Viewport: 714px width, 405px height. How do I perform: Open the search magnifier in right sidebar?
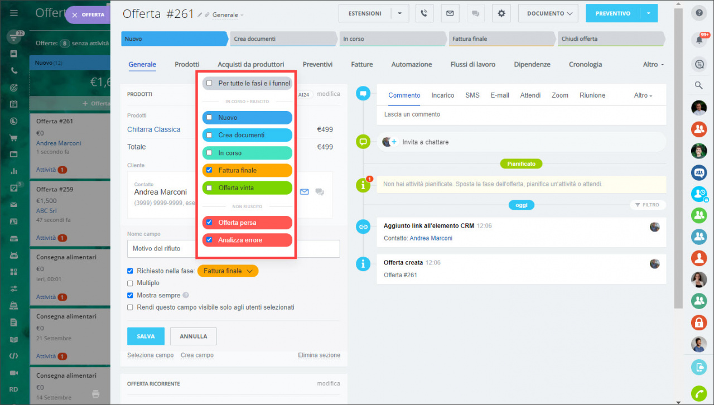tap(699, 85)
